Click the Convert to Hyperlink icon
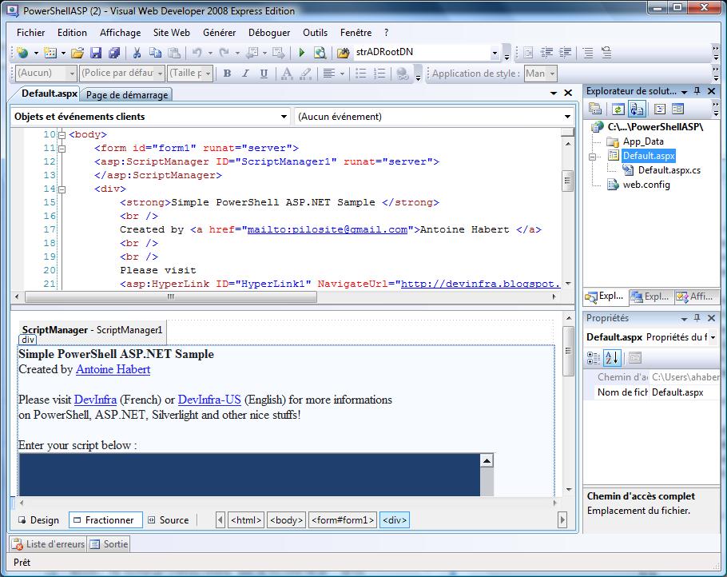727x577 pixels. coord(403,74)
